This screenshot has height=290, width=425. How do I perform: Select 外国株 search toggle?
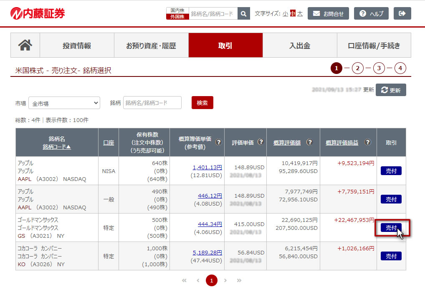pos(177,17)
